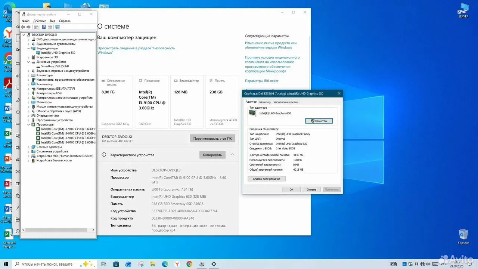
Task: Switch to the Монитор tab
Action: tap(265, 102)
